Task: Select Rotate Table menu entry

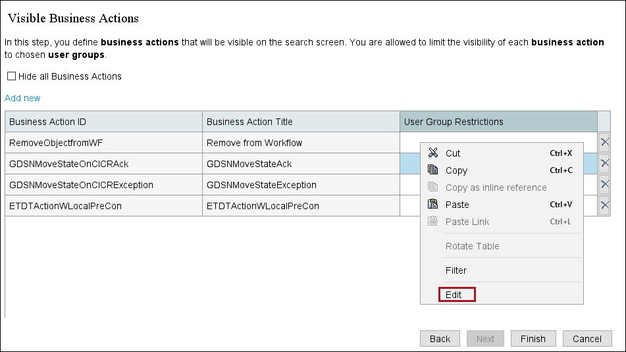Action: (x=472, y=246)
